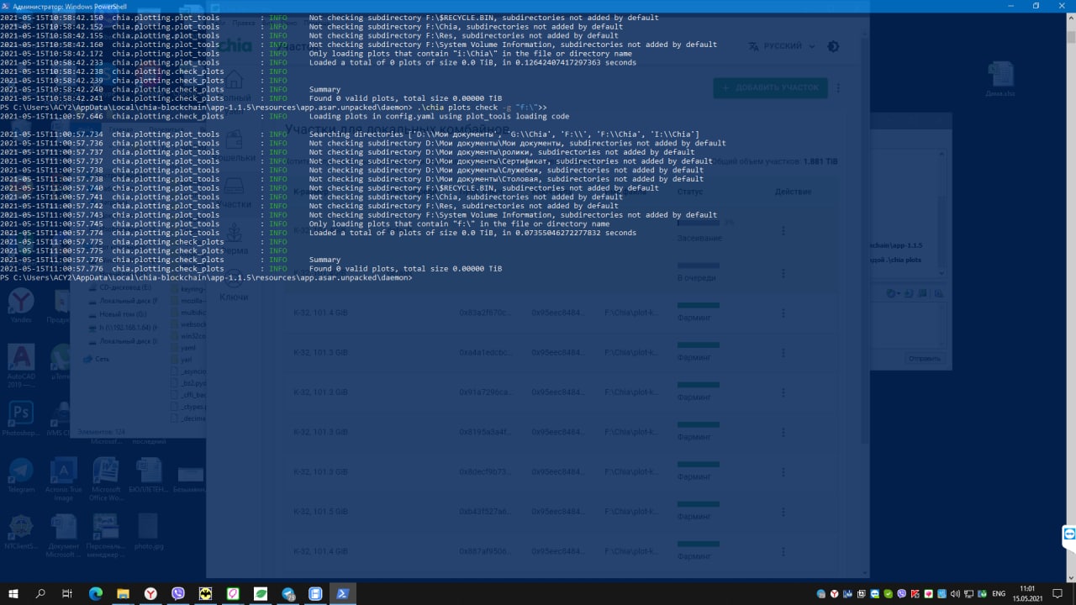Click ДОБАВИТЬ УЧАСТОК button in Chia window
This screenshot has width=1076, height=605.
click(771, 87)
